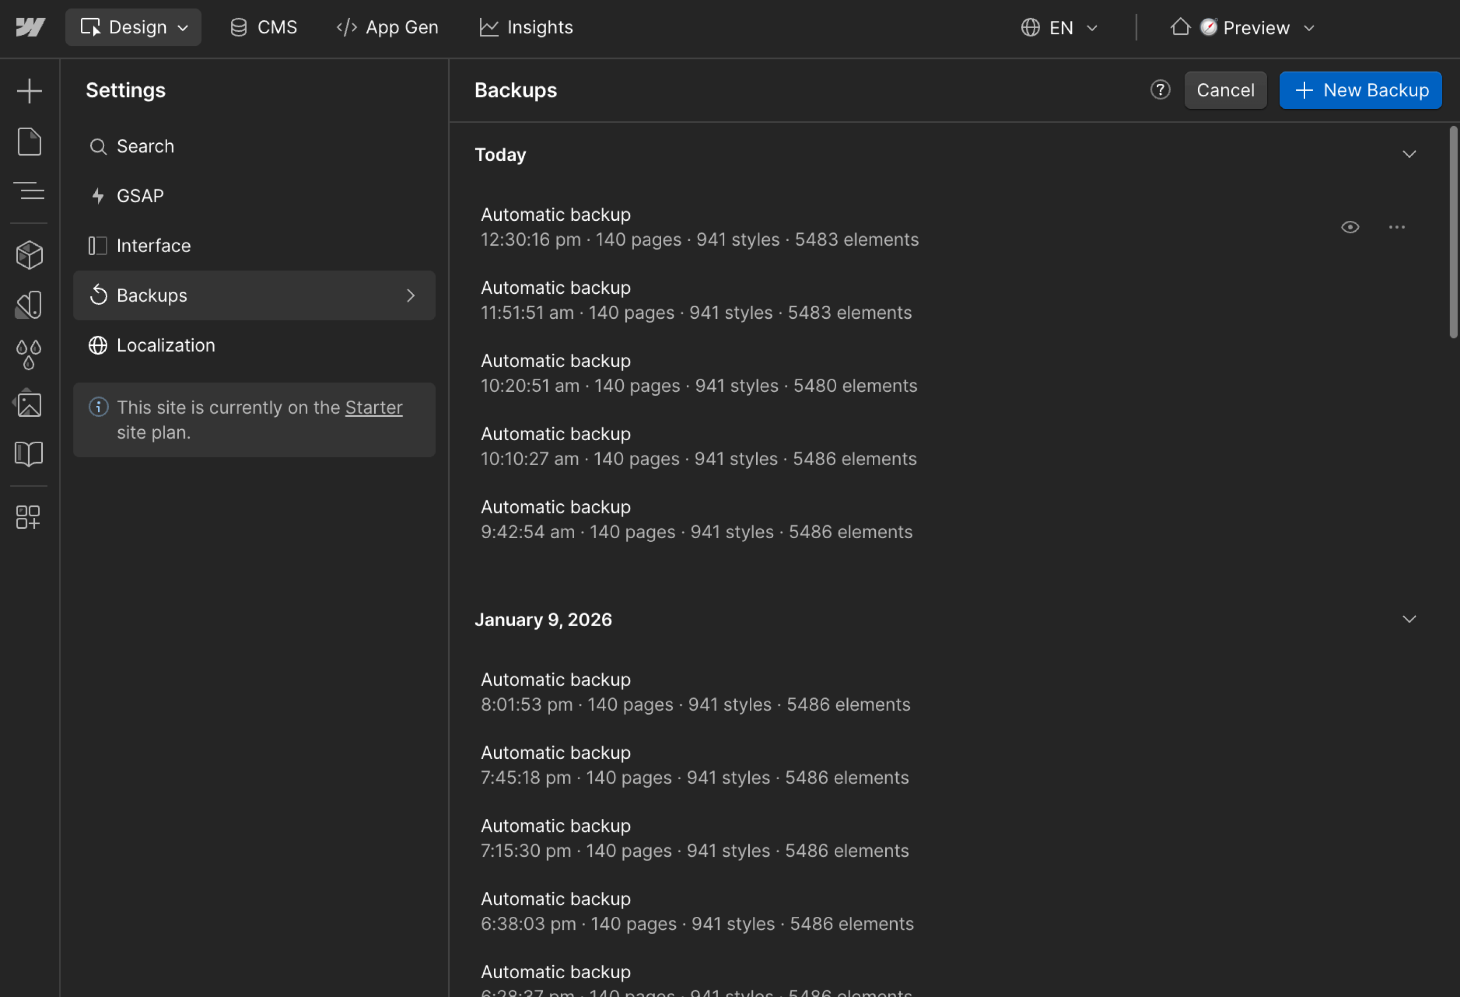Click the help question mark icon
1460x997 pixels.
1160,90
